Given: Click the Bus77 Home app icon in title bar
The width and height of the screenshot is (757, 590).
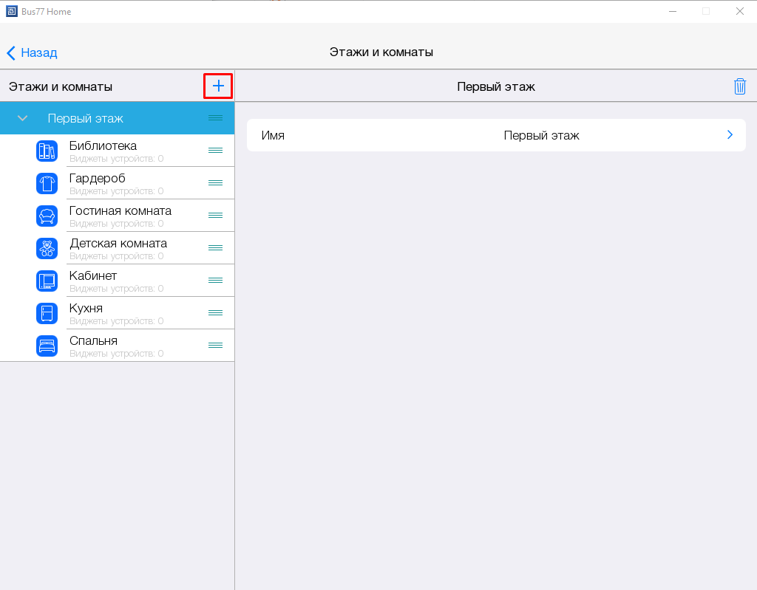Looking at the screenshot, I should coord(11,11).
